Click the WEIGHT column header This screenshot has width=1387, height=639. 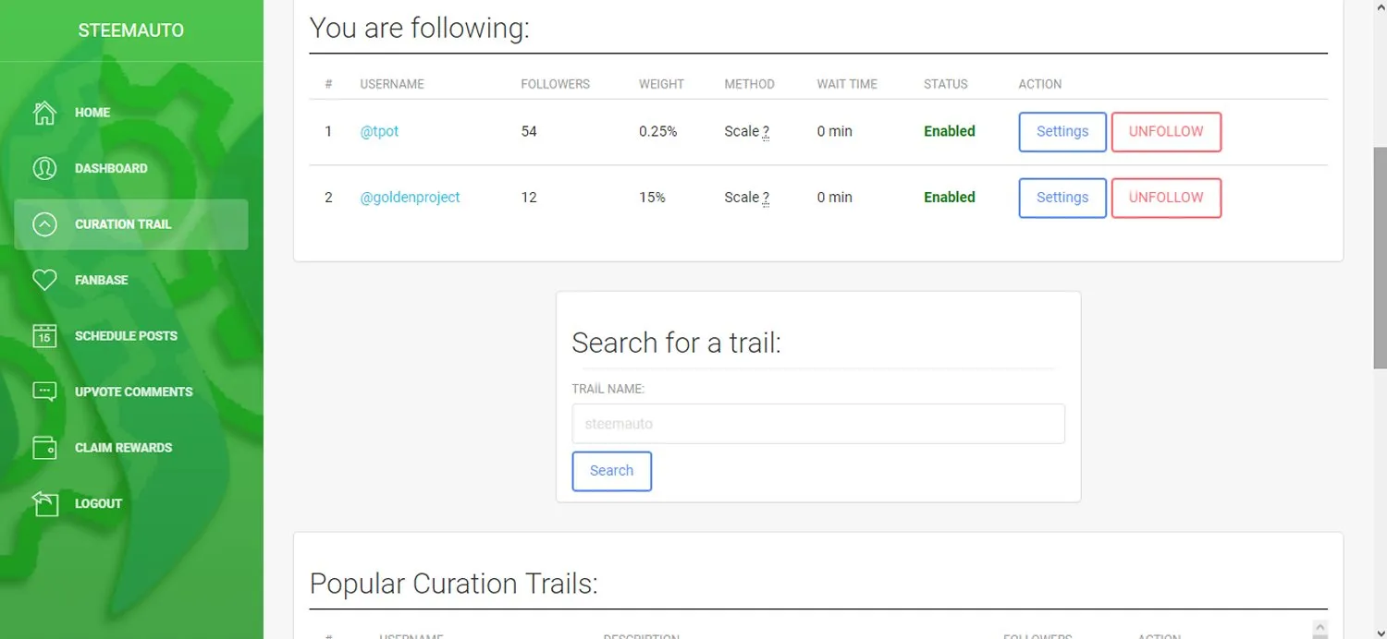coord(661,84)
